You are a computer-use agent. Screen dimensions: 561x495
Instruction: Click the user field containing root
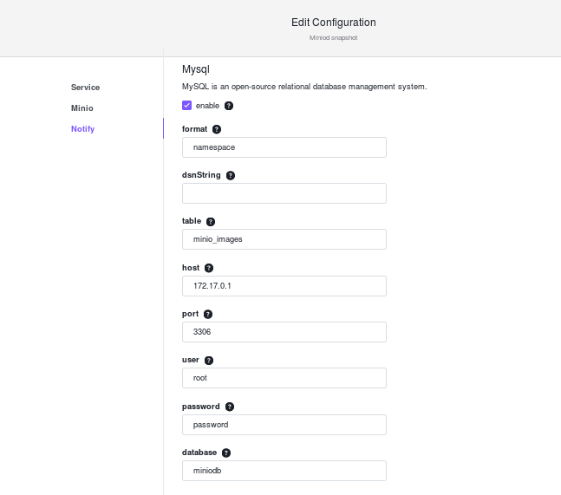pyautogui.click(x=284, y=378)
